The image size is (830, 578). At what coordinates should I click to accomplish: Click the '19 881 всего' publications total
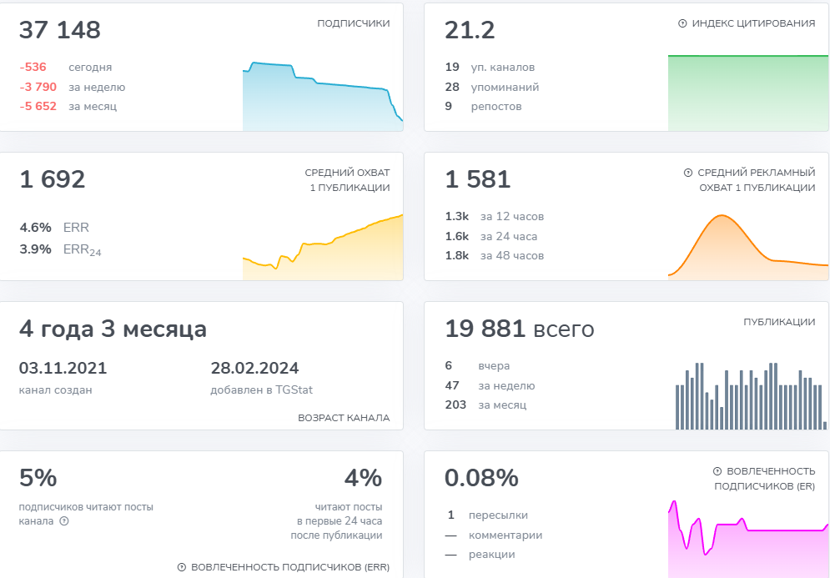[519, 329]
